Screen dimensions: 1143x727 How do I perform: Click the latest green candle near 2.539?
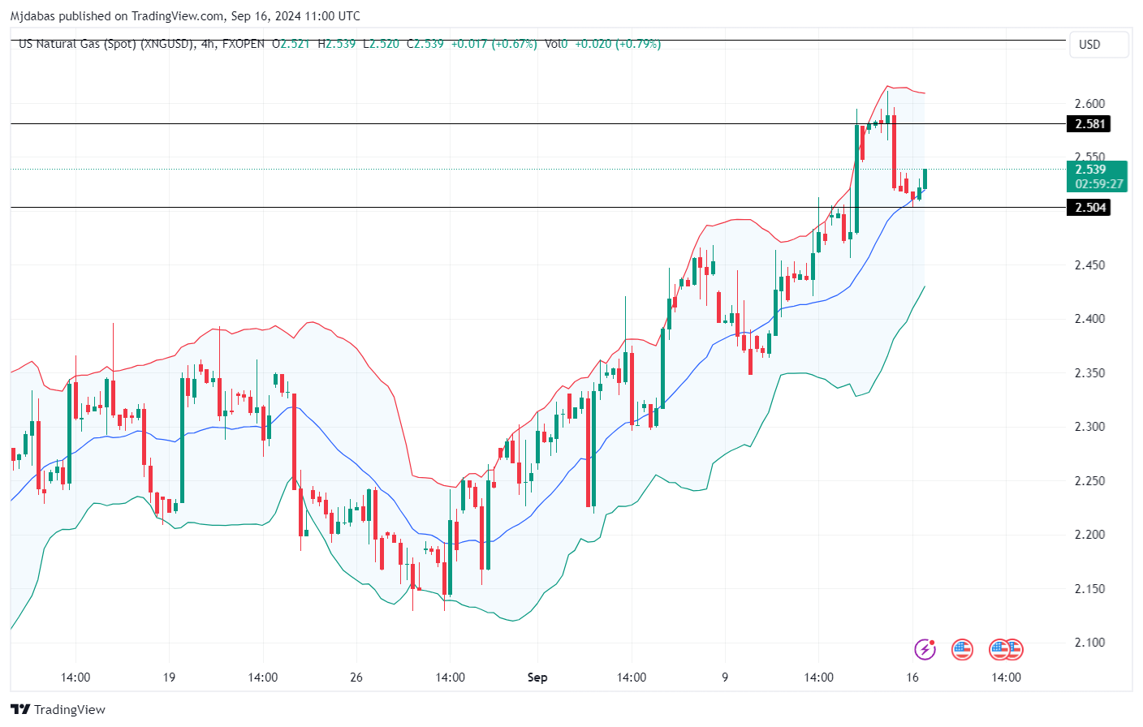(925, 179)
